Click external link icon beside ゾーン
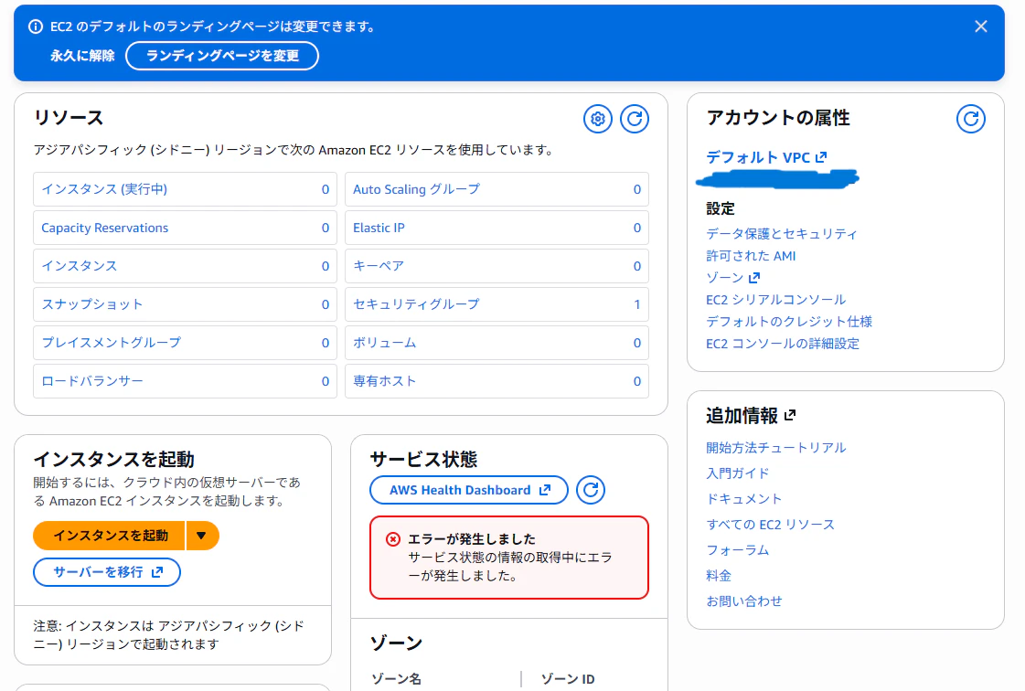Screen dimensions: 1025x691 753,277
